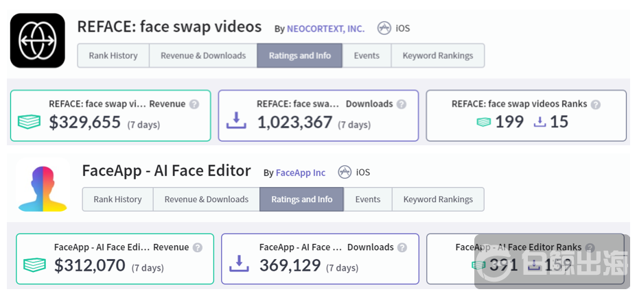Click the help icon beside FaceApp Downloads
Viewport: 637px width, 296px height.
[403, 247]
